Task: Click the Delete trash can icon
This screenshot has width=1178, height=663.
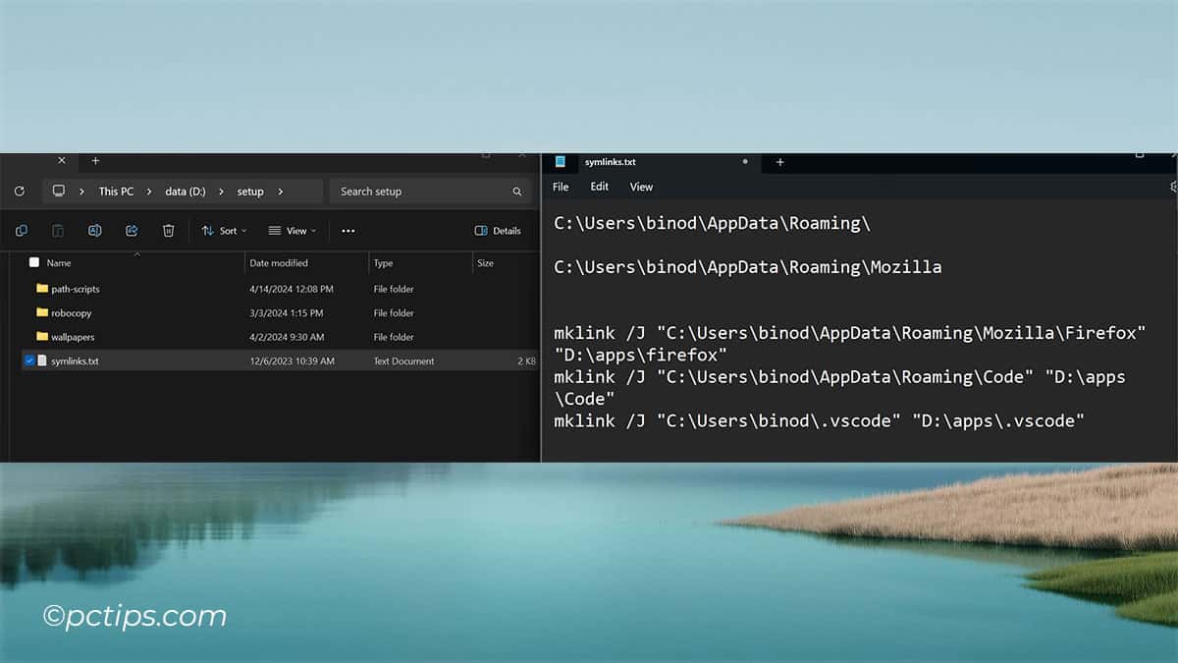Action: pos(169,231)
